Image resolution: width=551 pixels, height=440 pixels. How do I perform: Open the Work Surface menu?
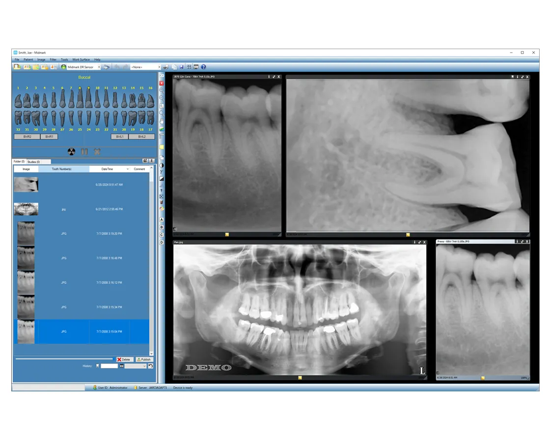coord(81,59)
